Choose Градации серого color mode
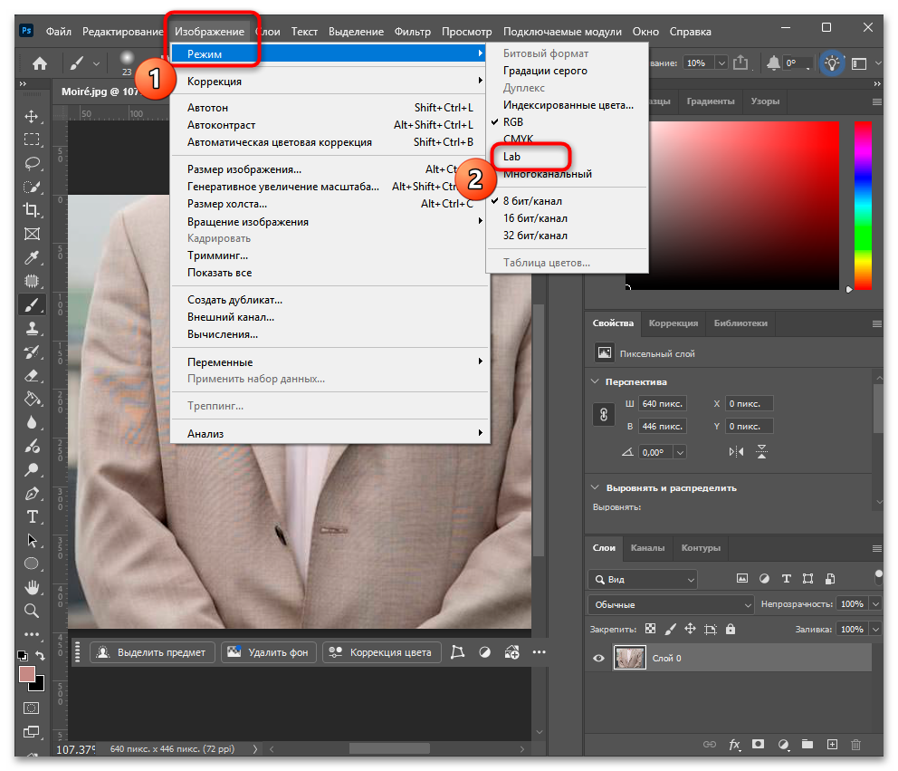This screenshot has height=771, width=898. 545,71
